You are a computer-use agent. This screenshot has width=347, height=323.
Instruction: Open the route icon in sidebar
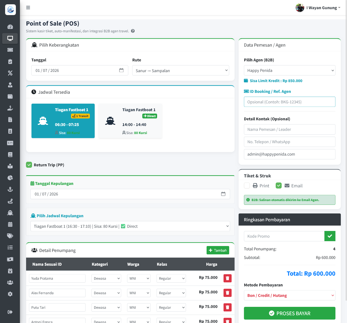(10, 201)
